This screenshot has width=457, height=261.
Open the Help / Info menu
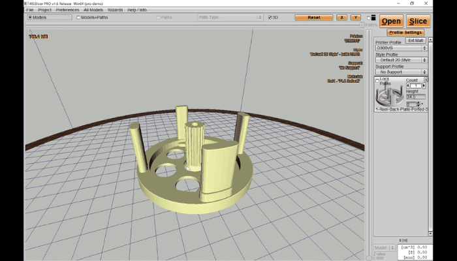[137, 10]
